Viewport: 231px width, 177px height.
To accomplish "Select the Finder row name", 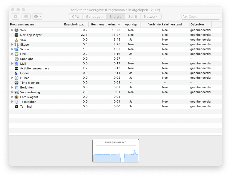I will [24, 73].
